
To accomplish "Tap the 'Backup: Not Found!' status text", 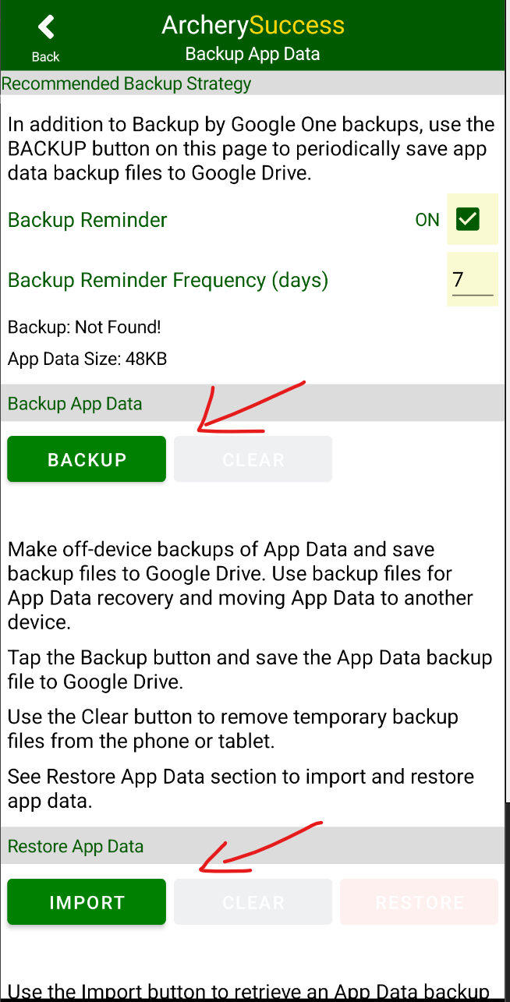I will point(75,327).
